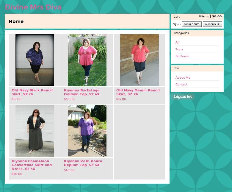The image size is (232, 192).
Task: Open Kiyonna Posh Ponte Peplum Top photo
Action: 87,131
